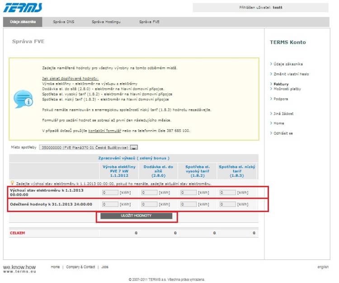
Task: Open Možnosti platby in the sidebar
Action: 287,89
